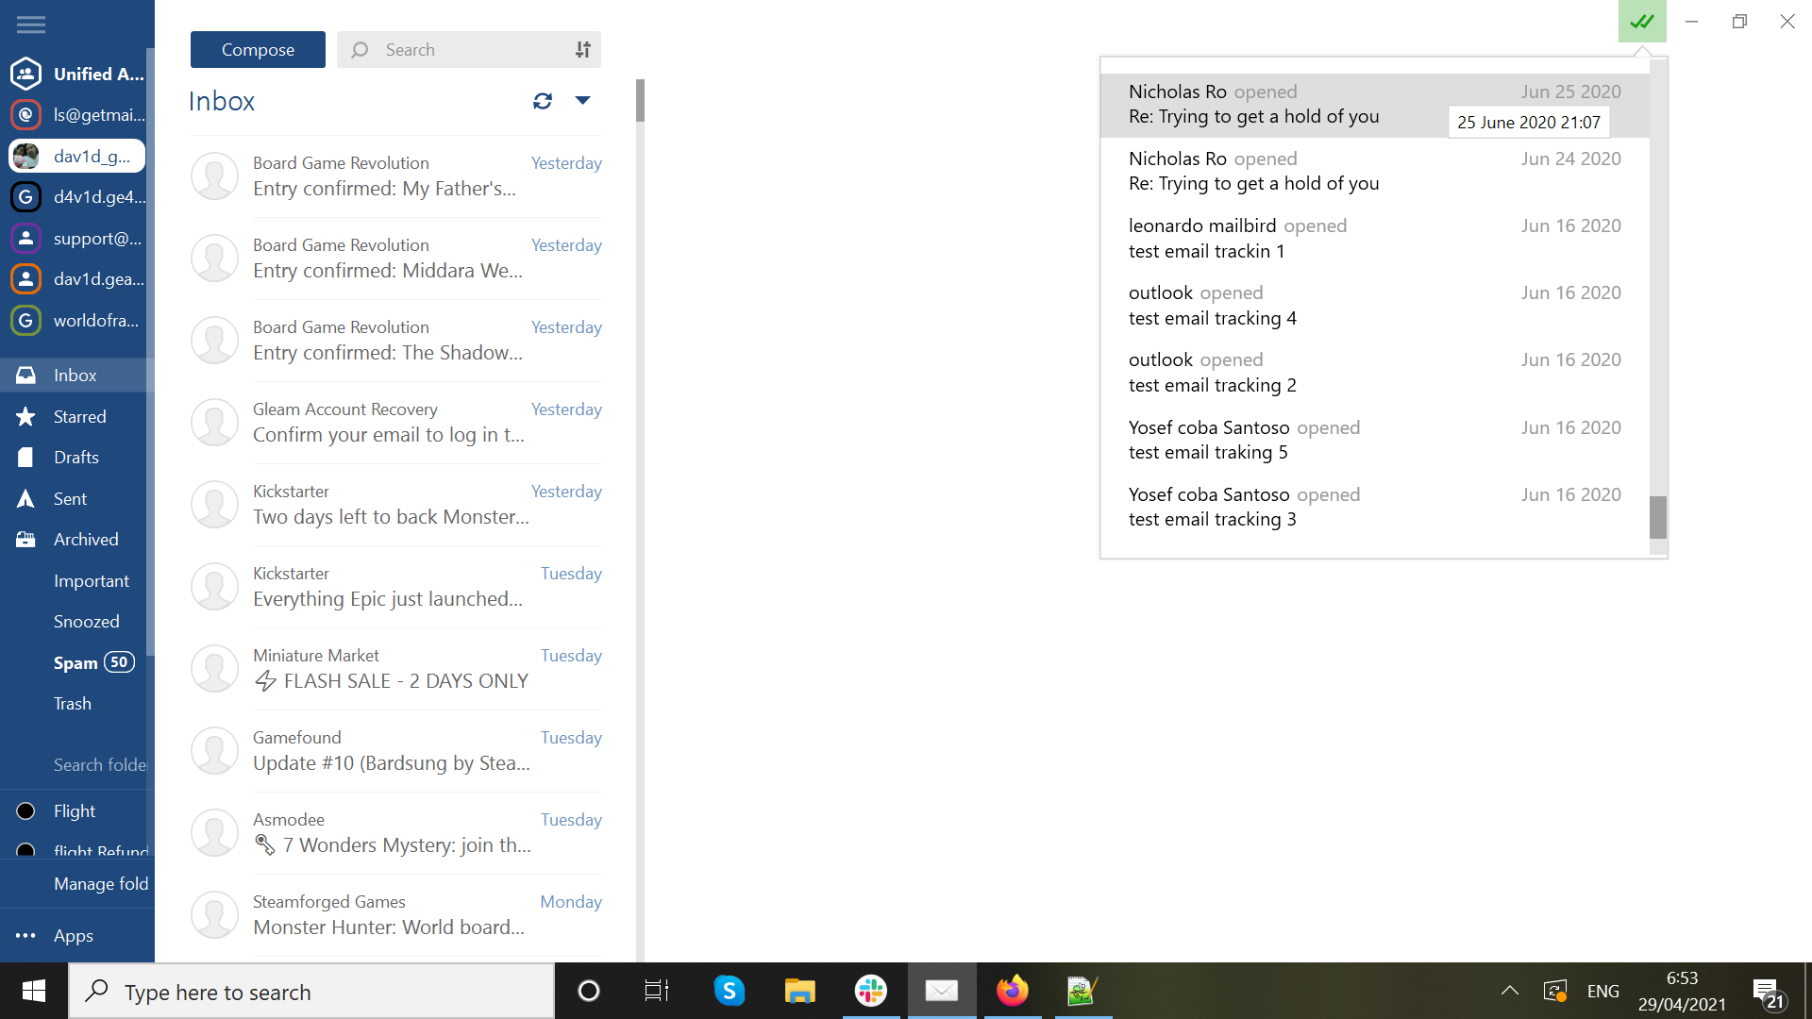Image resolution: width=1812 pixels, height=1019 pixels.
Task: Open the Apps section
Action: (x=71, y=936)
